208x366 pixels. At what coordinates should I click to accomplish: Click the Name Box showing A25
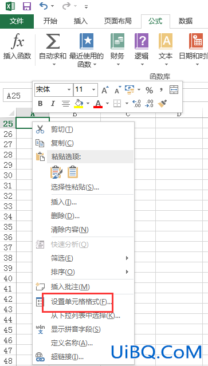click(x=18, y=96)
